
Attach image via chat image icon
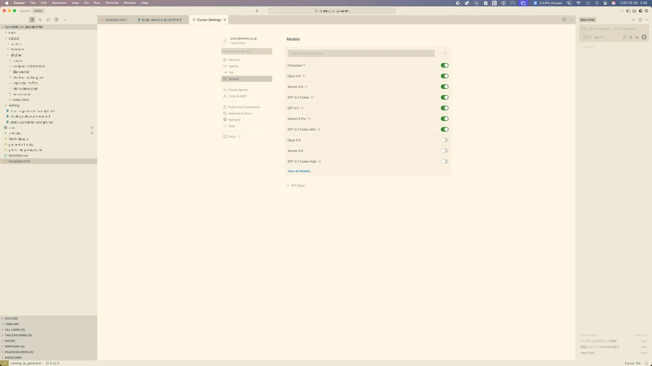[x=637, y=37]
